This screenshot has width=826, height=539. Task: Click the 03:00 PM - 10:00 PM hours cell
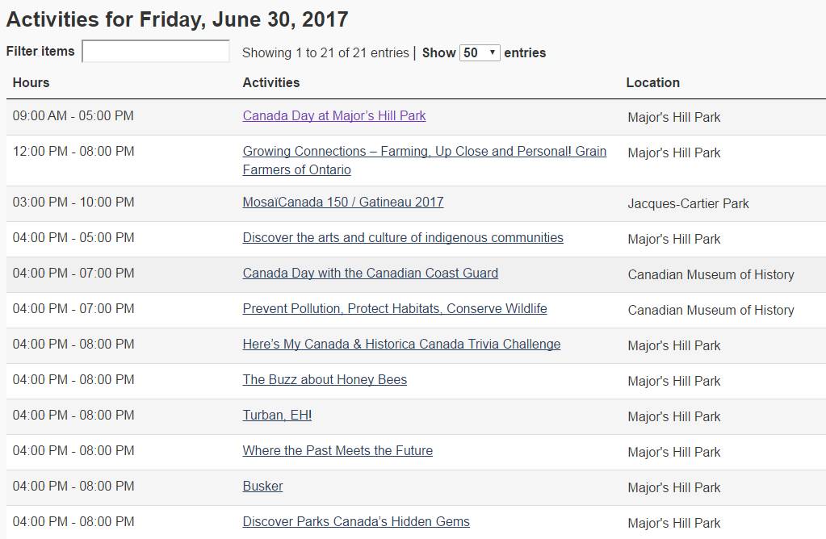pyautogui.click(x=73, y=203)
